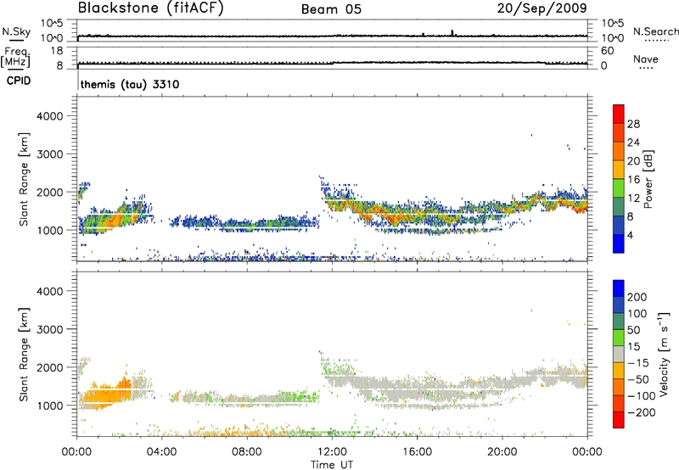The width and height of the screenshot is (679, 470).
Task: Click the "Power [dB]" color bar title
Action: (x=648, y=179)
